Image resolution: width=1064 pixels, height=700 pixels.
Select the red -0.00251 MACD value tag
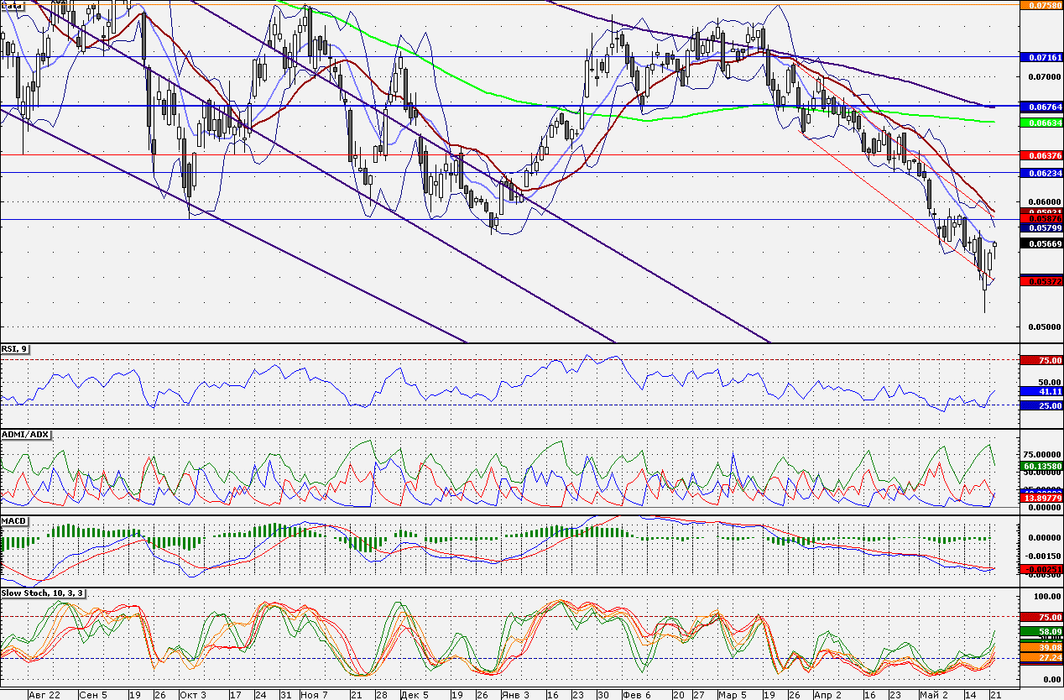(x=1041, y=569)
